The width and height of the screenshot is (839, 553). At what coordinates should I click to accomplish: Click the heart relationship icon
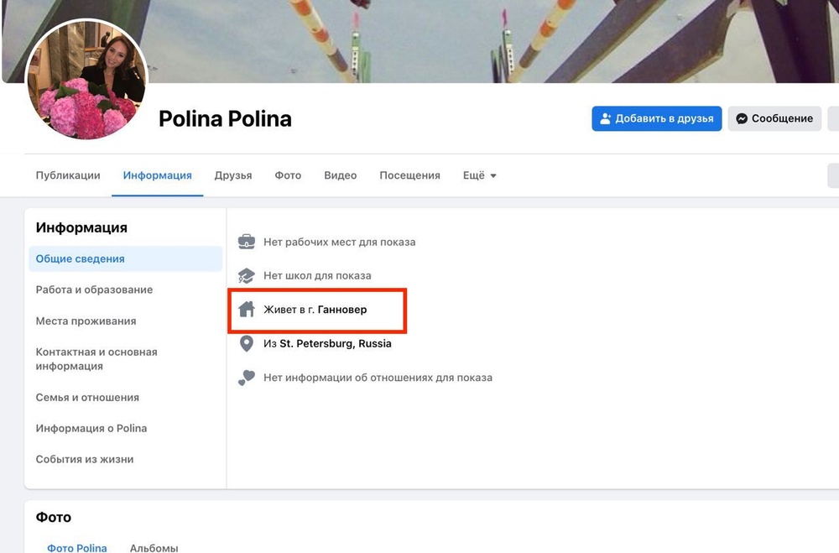247,378
